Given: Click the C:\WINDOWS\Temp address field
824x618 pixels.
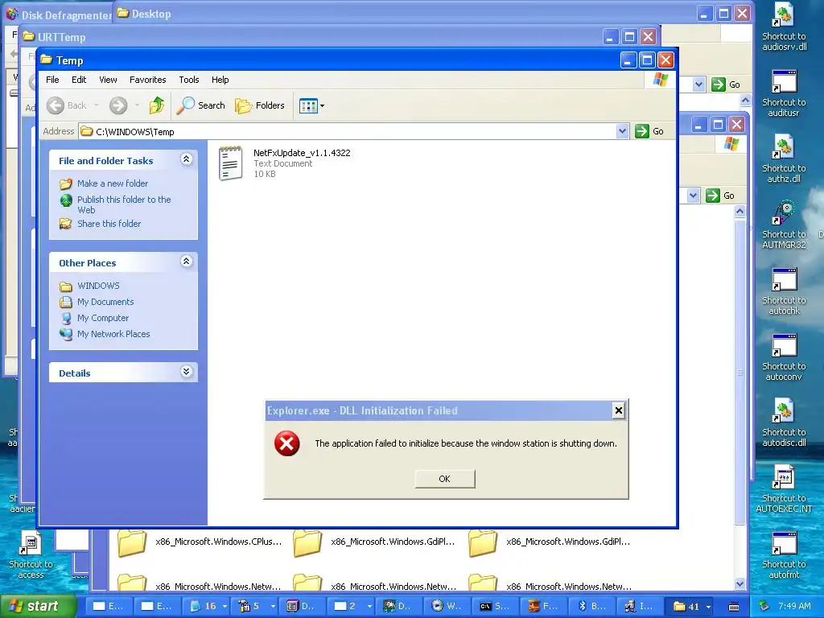Looking at the screenshot, I should [x=348, y=131].
